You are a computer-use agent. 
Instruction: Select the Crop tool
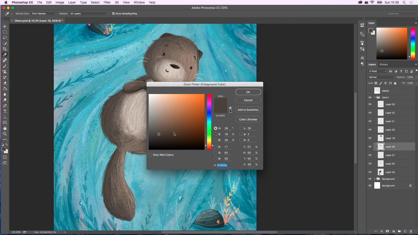coord(5,49)
